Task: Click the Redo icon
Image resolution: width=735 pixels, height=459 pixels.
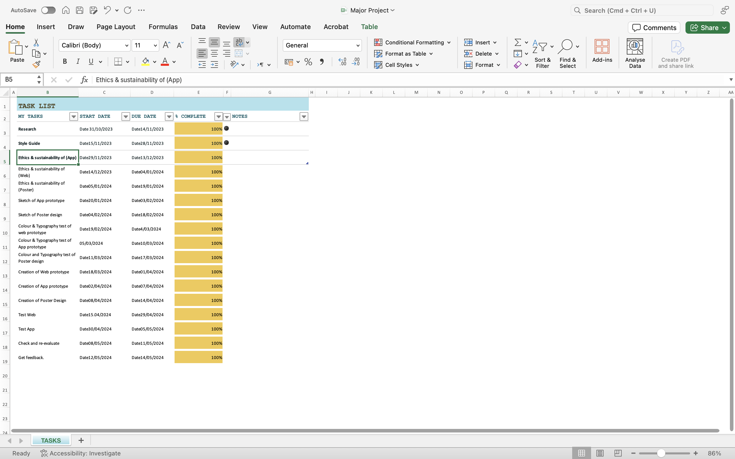Action: click(x=128, y=10)
